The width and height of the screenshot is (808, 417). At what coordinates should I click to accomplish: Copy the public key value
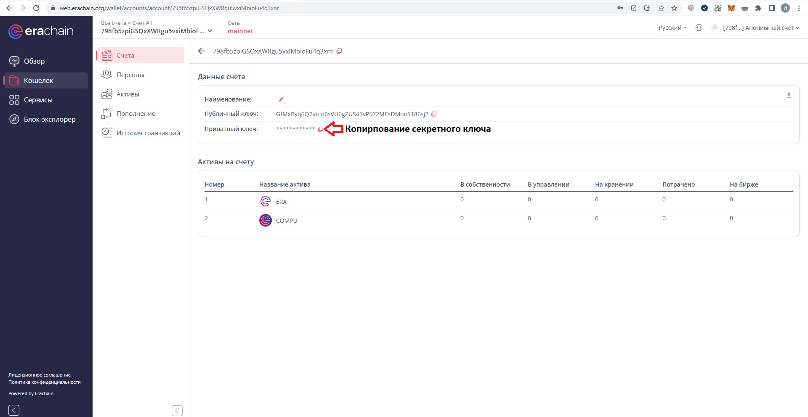pyautogui.click(x=434, y=114)
